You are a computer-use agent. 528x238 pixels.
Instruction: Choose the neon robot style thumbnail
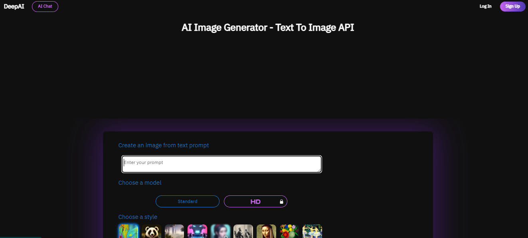coord(198,231)
